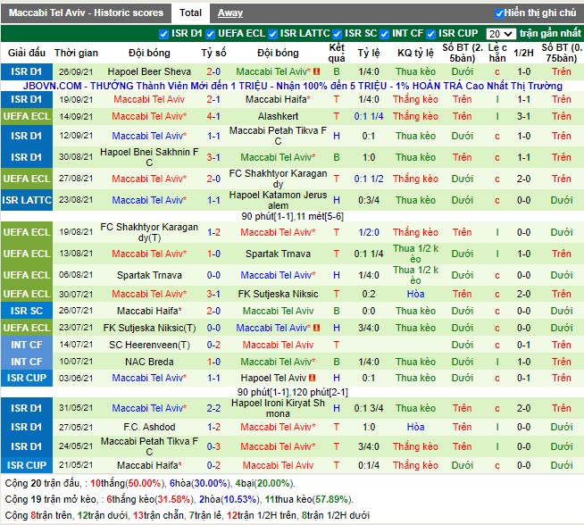Viewport: 584px width, 525px height.
Task: Click the 90 phút[1-1],11 mét[5-6] note
Action: (292, 216)
